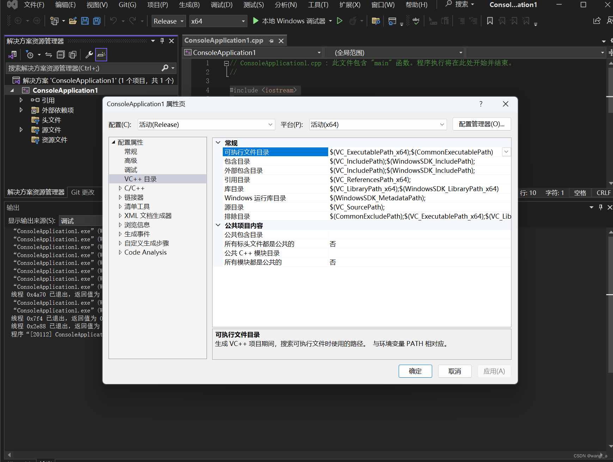
Task: Click the Save icon in the toolbar
Action: pos(85,21)
